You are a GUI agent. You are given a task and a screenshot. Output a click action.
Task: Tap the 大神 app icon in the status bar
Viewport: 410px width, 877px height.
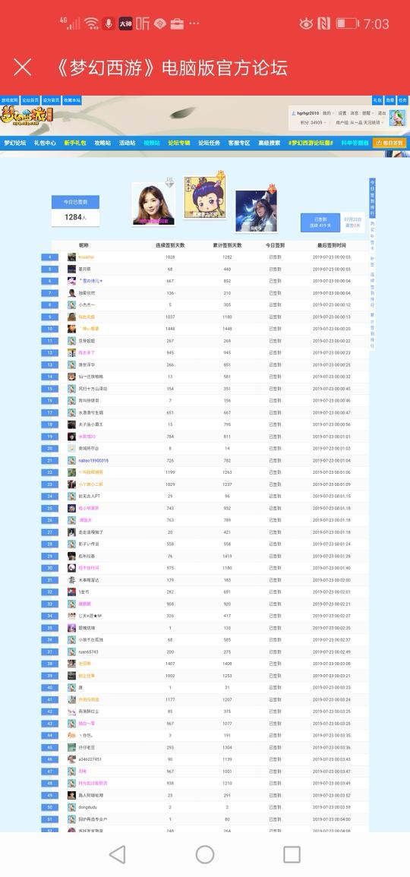[126, 24]
